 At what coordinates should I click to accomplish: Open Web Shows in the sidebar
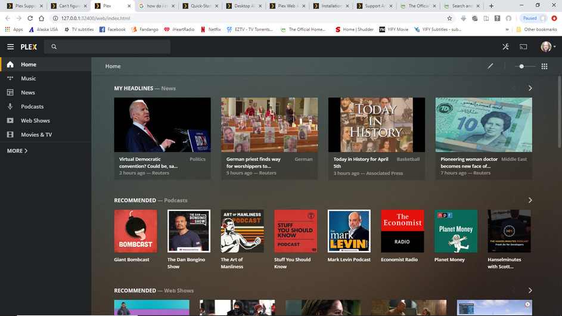tap(45, 120)
